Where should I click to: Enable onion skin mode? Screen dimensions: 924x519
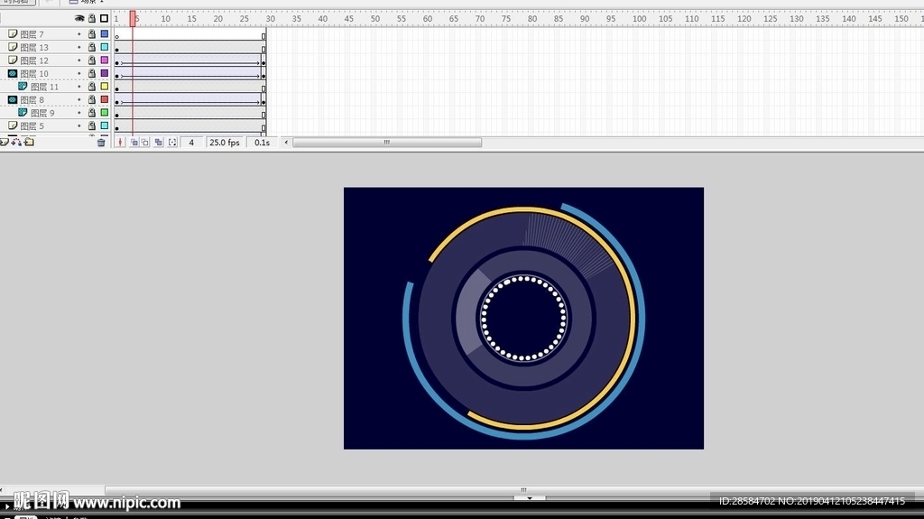[x=134, y=142]
